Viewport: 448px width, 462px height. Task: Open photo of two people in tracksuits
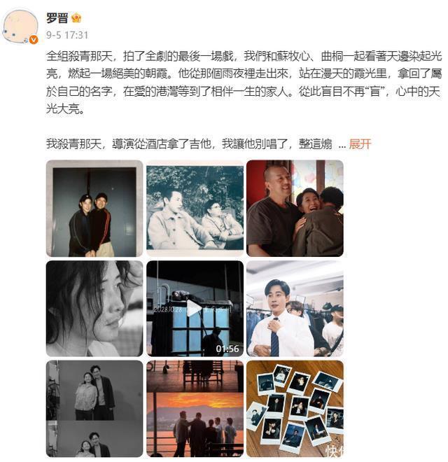tap(94, 209)
